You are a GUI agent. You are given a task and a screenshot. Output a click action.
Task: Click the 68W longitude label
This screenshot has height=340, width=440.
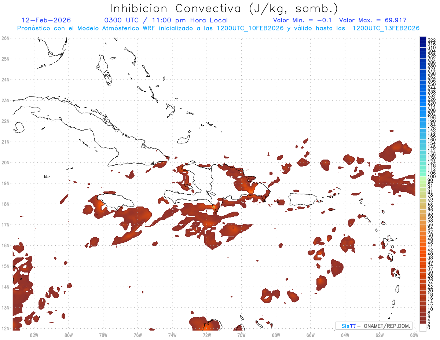(x=276, y=335)
